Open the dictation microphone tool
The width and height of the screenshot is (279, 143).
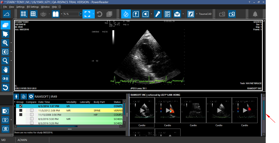(157, 14)
